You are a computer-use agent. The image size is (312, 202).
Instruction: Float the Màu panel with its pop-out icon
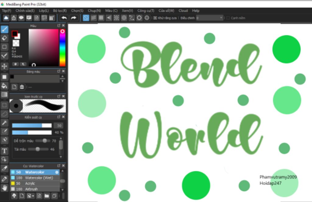click(x=59, y=26)
